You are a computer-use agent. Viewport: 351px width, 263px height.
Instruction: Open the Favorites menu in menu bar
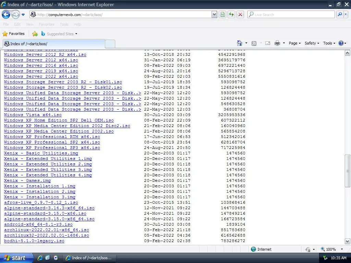(47, 24)
